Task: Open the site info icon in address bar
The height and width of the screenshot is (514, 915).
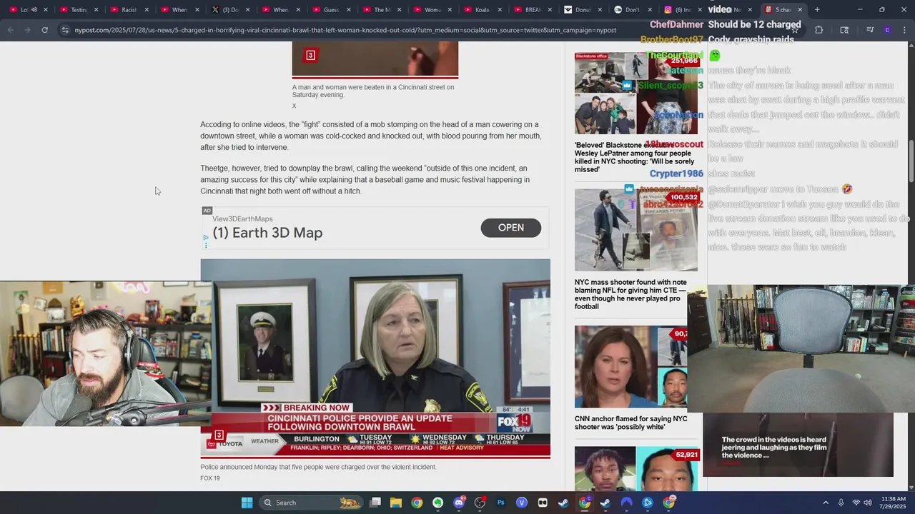Action: (x=65, y=30)
